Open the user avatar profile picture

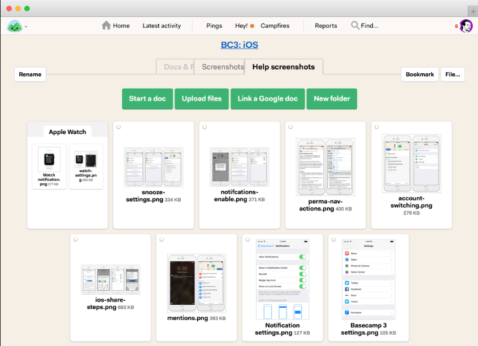[x=466, y=26]
